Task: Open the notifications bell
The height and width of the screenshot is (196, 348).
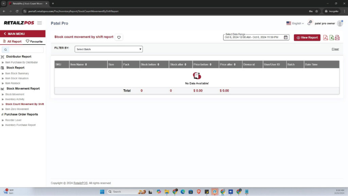Action: (309, 23)
